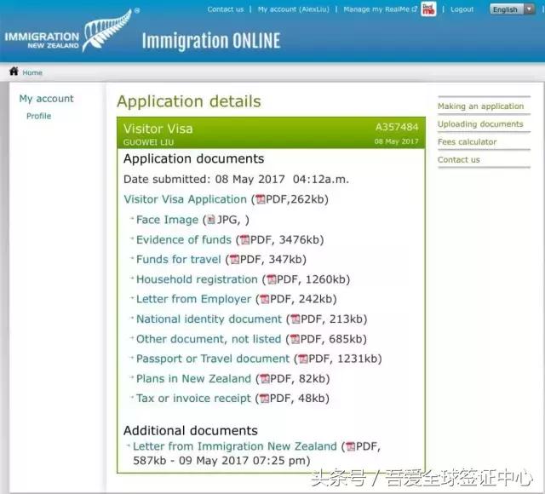Click the Logout link
This screenshot has height=494, width=545.
[462, 9]
